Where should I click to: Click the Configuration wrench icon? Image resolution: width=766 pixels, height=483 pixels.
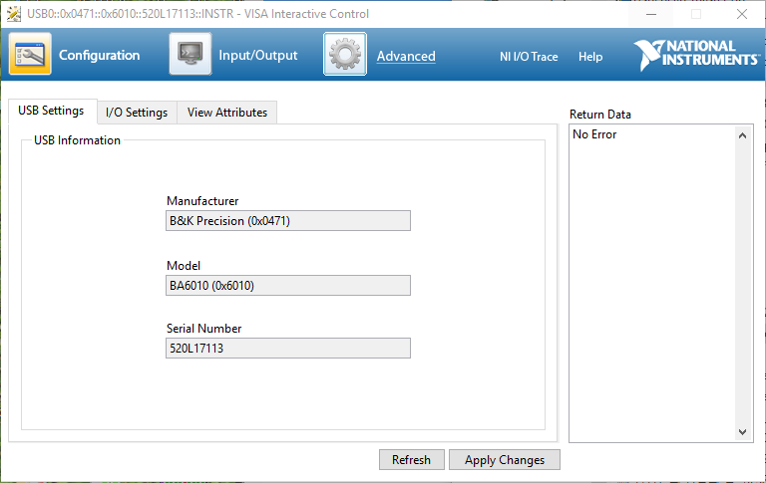tap(30, 55)
